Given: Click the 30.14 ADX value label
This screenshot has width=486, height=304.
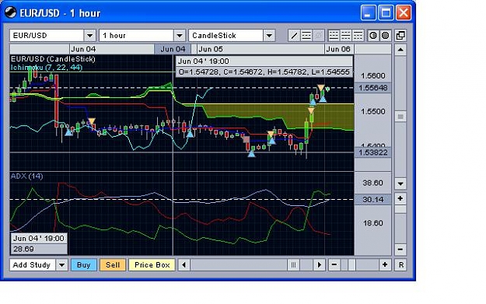Looking at the screenshot, I should click(x=373, y=199).
